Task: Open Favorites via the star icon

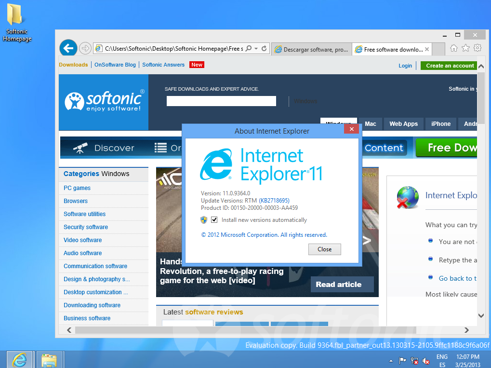Action: (465, 48)
